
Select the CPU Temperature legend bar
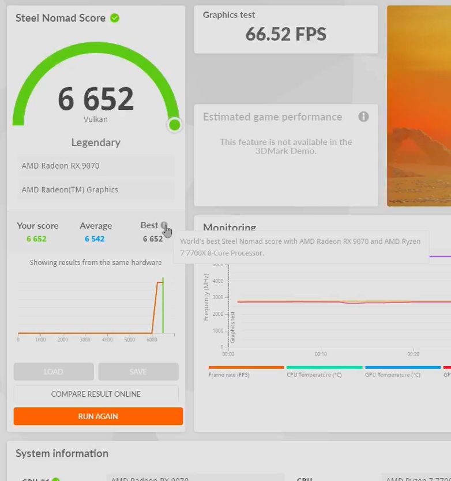(x=325, y=367)
